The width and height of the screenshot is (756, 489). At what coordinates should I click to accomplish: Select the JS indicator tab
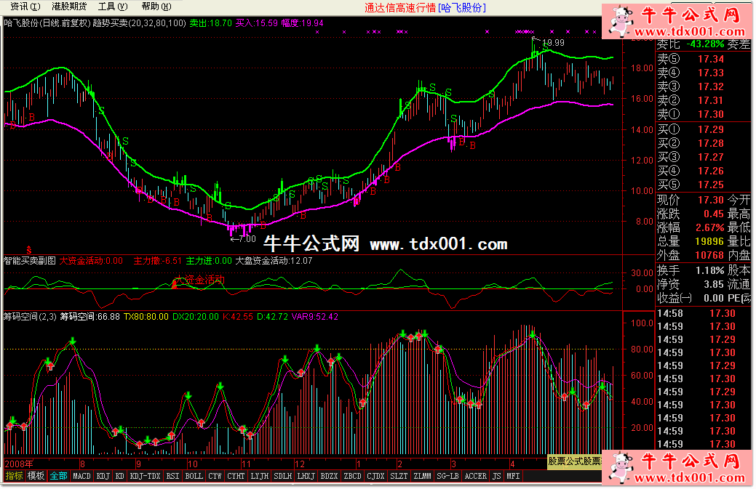click(x=497, y=476)
